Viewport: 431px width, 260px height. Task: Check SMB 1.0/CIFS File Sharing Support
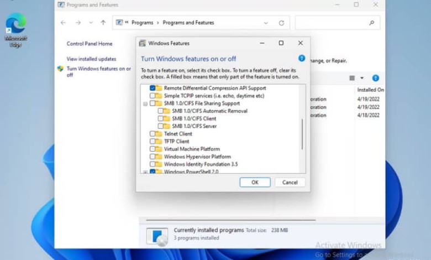[x=153, y=103]
